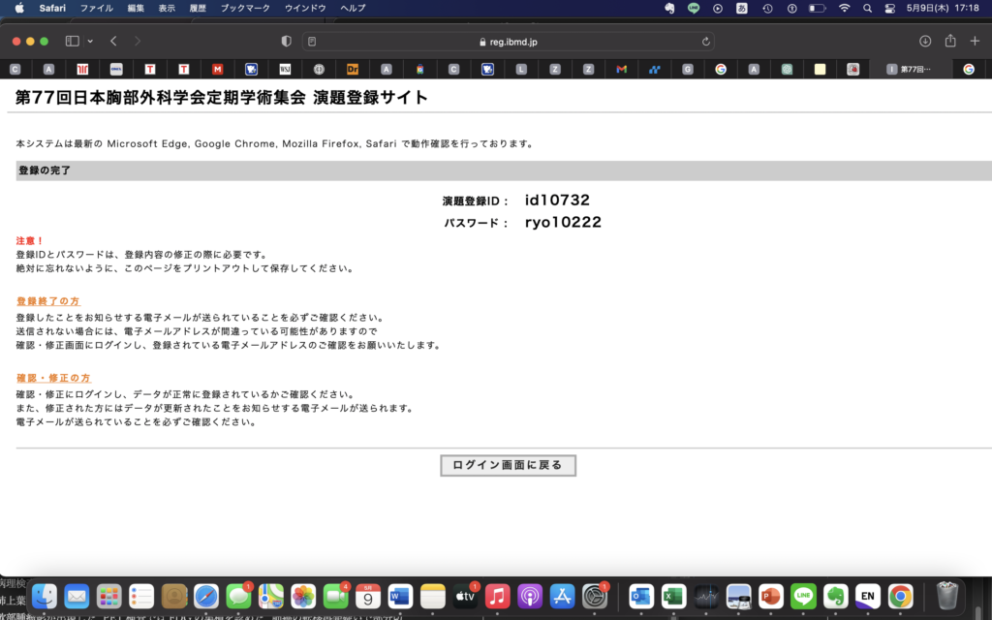Open the 確認・修正の方 link
The image size is (992, 620).
tap(51, 377)
